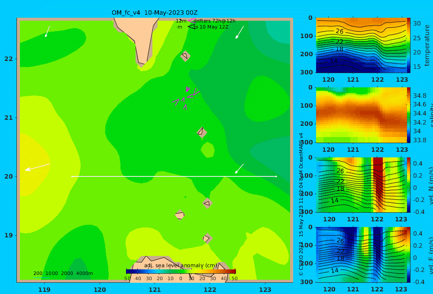Click the 30 tick on temperature colorbar
Image resolution: width=433 pixels, height=294 pixels.
417,23
